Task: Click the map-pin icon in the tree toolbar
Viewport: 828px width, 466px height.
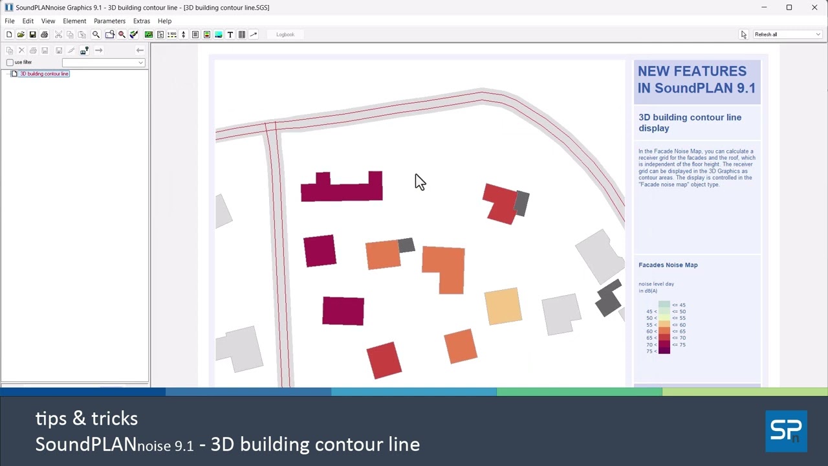Action: (x=85, y=50)
